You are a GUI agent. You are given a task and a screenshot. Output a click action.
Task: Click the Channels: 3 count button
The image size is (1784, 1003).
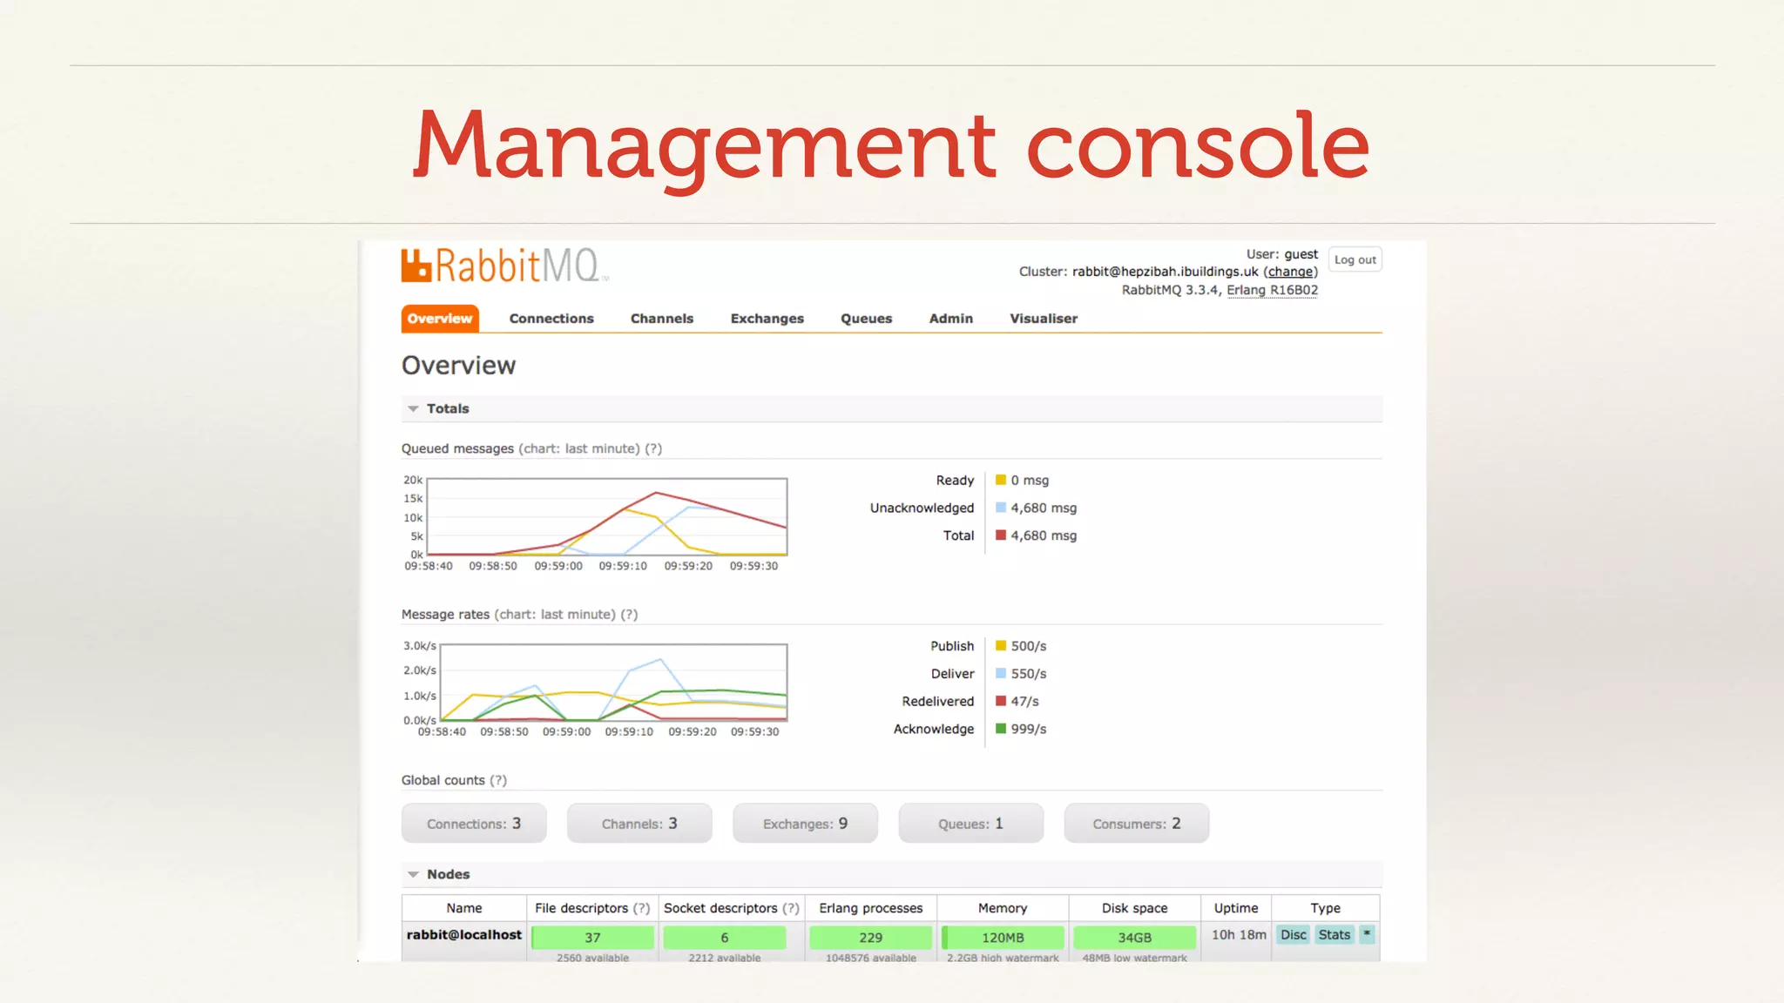[639, 824]
